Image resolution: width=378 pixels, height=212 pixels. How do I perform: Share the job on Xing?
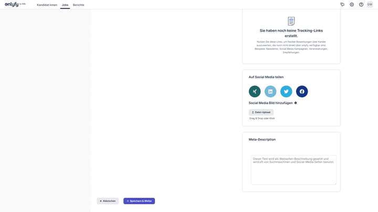point(255,92)
